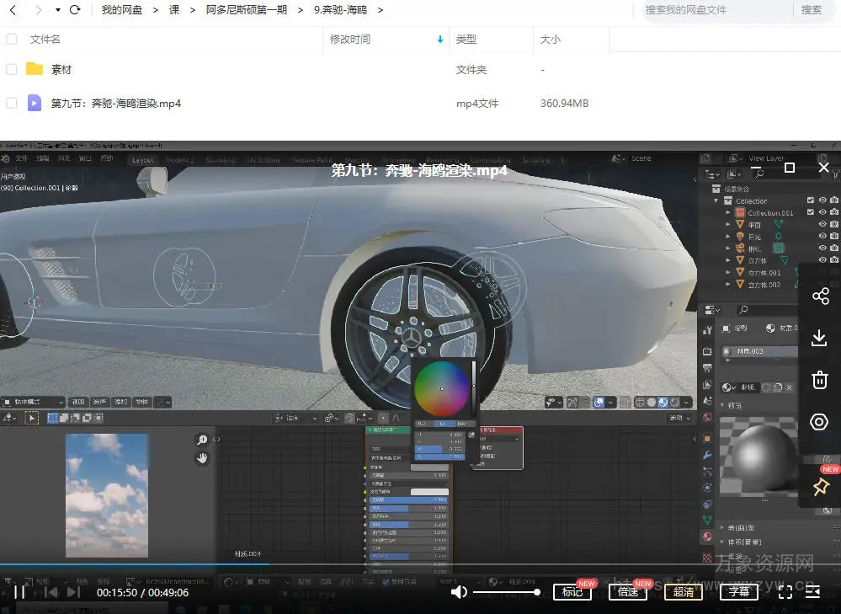Download the video using the download icon
Viewport: 841px width, 614px height.
(820, 338)
